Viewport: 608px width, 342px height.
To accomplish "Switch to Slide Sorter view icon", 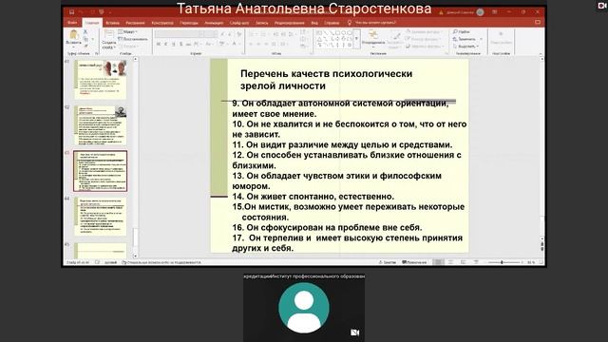I will point(450,262).
